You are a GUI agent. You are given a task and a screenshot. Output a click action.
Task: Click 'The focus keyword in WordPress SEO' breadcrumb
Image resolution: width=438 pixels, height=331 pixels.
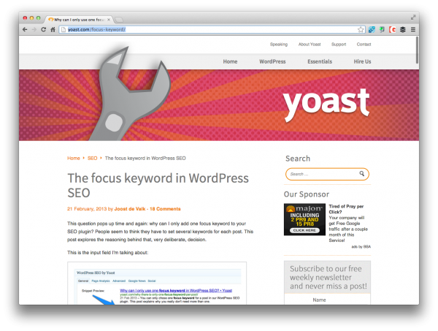pyautogui.click(x=145, y=159)
